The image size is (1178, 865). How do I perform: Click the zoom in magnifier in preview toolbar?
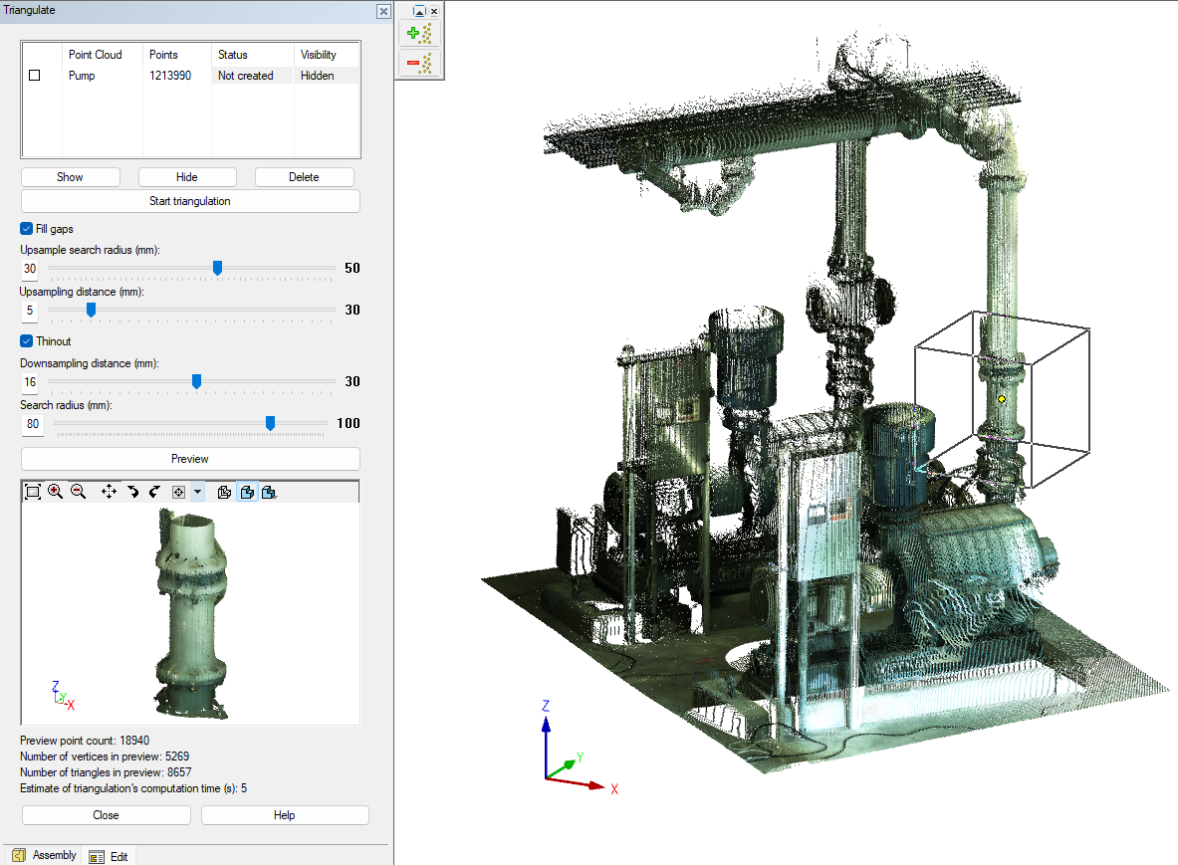(55, 492)
